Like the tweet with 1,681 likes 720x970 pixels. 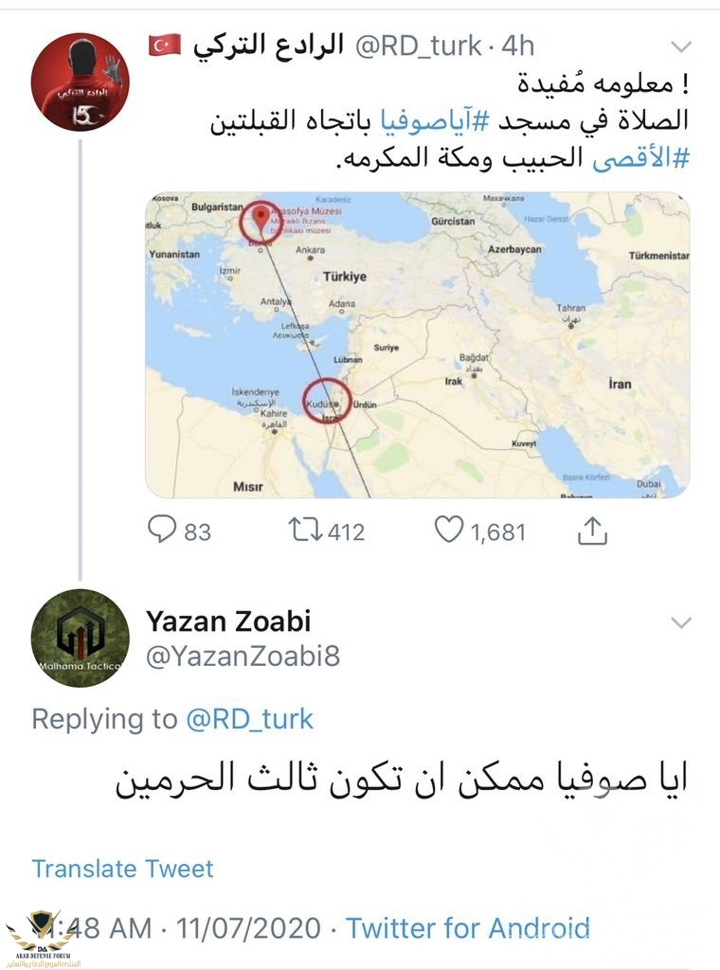point(449,531)
